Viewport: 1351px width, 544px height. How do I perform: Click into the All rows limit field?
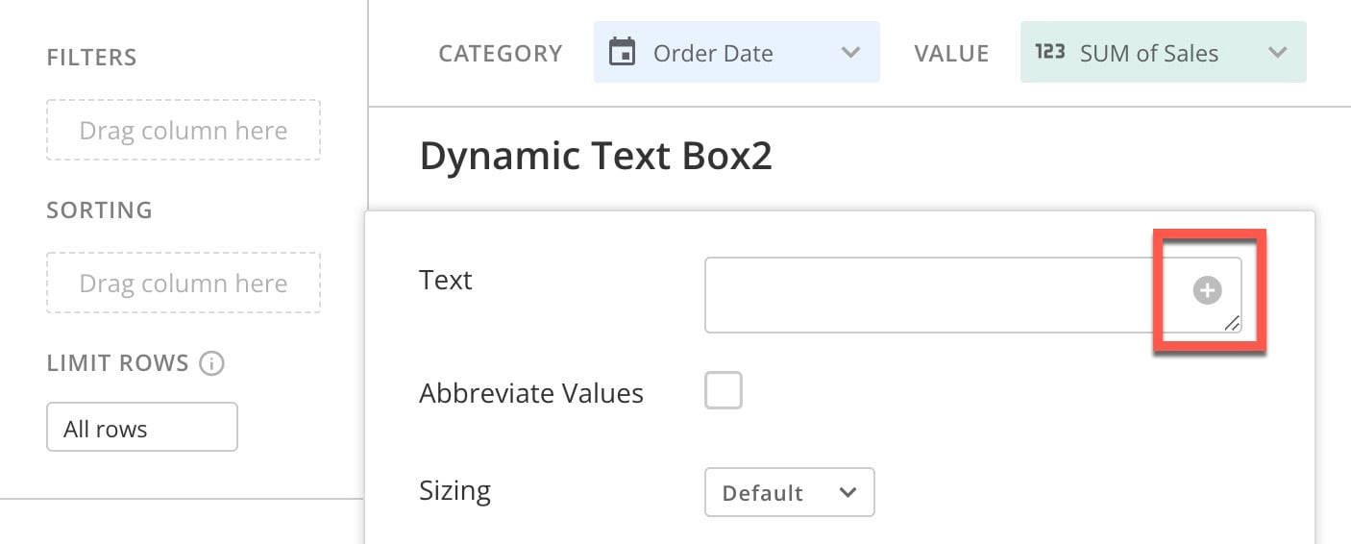tap(142, 427)
